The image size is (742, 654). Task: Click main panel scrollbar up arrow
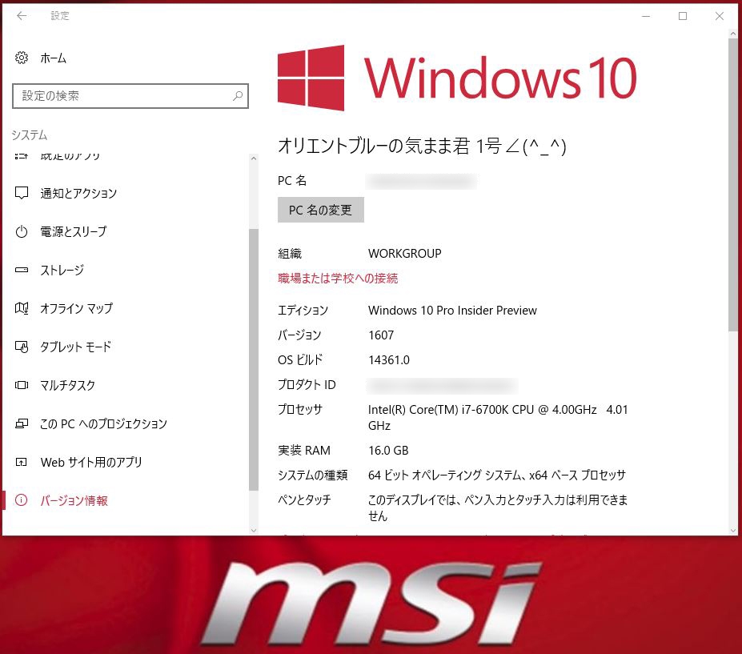(x=733, y=34)
